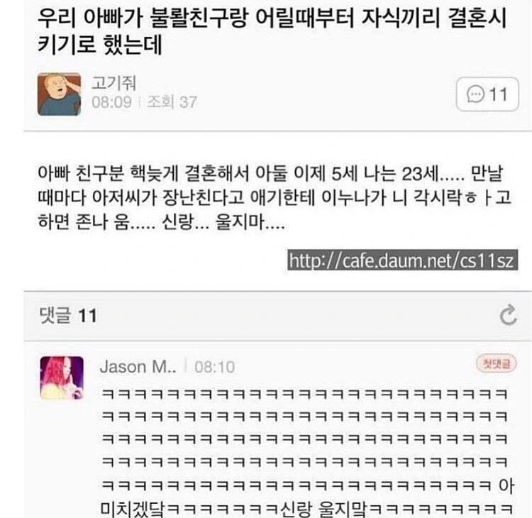Open the cafe.daum.net/cs11sz link
Image resolution: width=532 pixels, height=518 pixels.
(x=402, y=260)
